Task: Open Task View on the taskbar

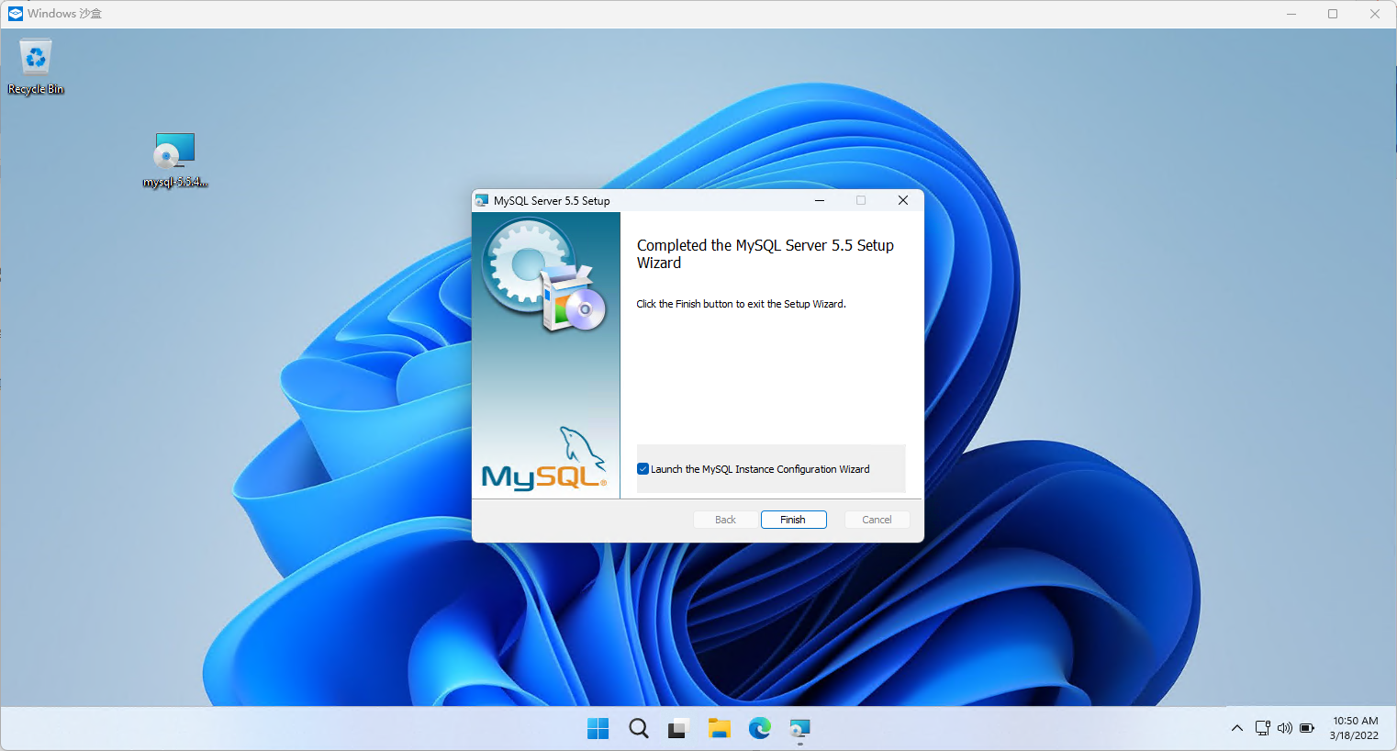Action: click(x=678, y=728)
